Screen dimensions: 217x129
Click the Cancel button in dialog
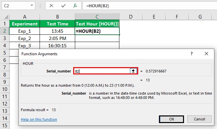pyautogui.click(x=200, y=119)
